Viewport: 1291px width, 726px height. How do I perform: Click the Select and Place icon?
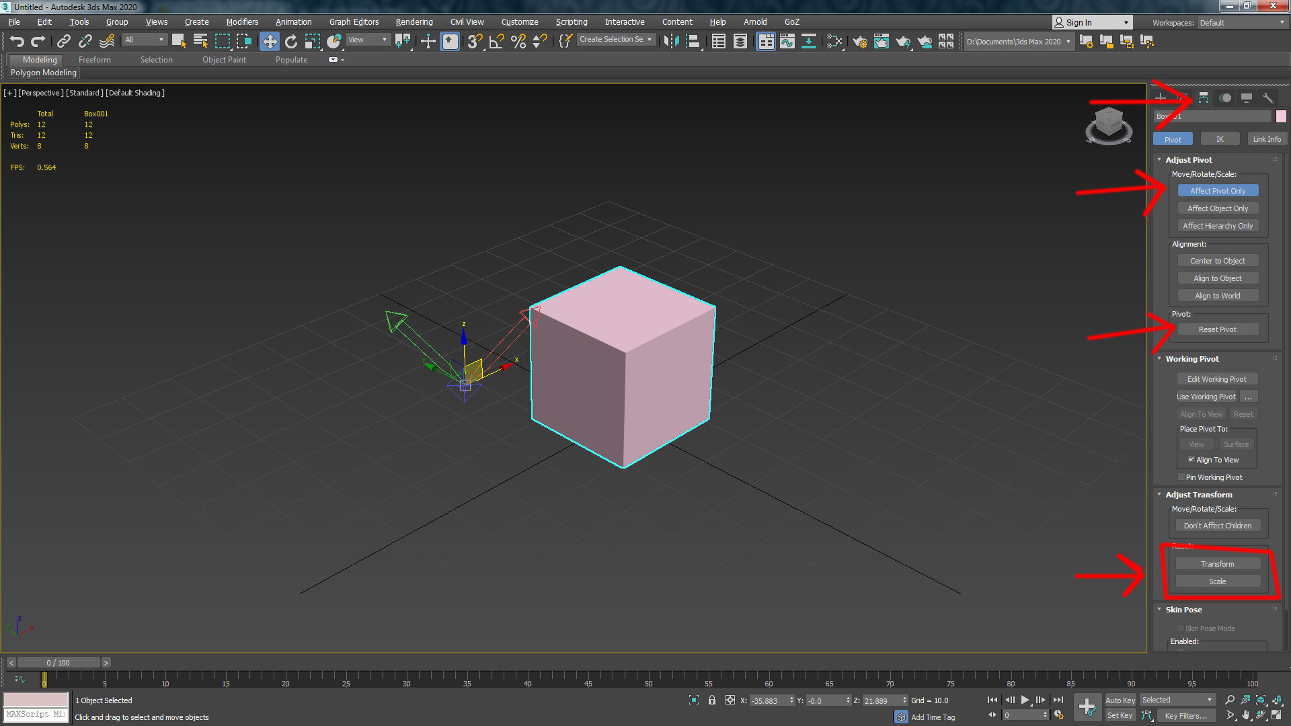334,41
